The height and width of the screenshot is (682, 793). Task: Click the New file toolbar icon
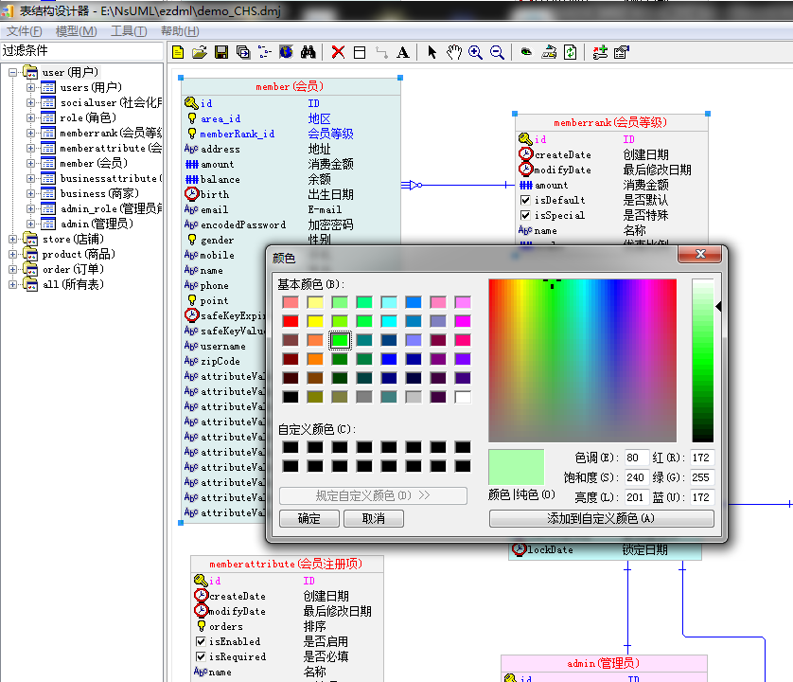click(x=178, y=52)
